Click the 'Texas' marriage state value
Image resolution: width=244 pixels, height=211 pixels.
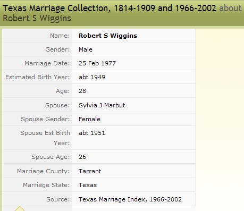(x=88, y=185)
